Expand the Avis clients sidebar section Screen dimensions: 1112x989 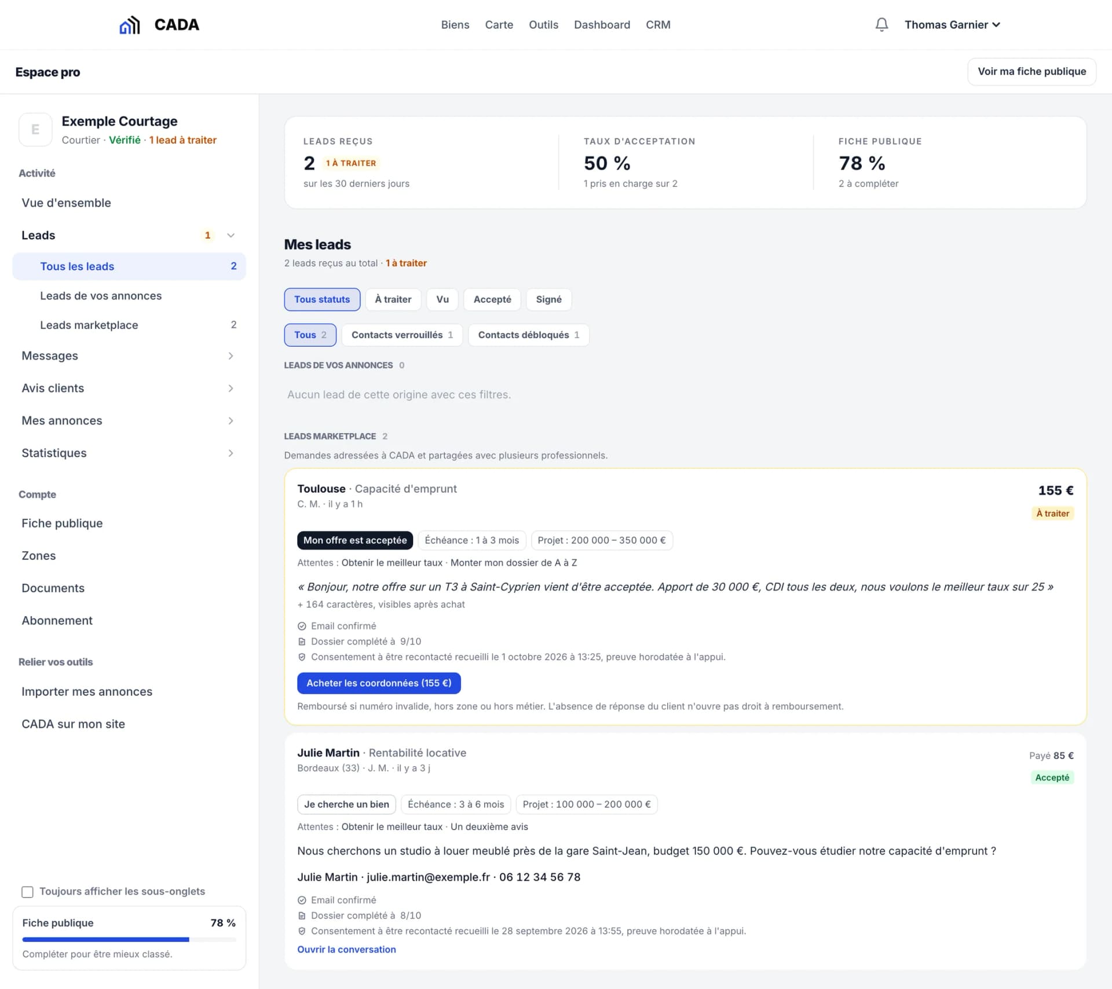pos(231,388)
